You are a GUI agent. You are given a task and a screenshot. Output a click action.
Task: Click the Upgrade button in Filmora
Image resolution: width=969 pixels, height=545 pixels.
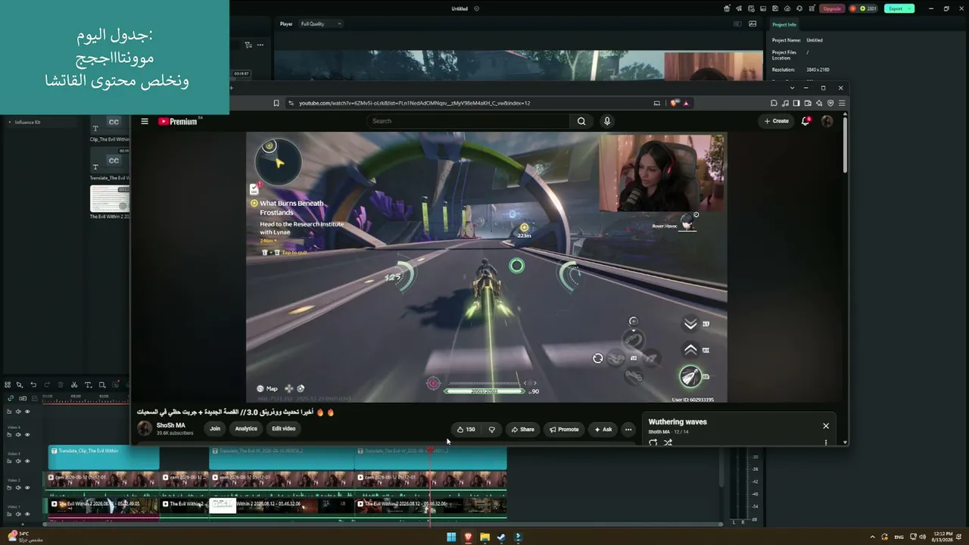click(x=832, y=8)
